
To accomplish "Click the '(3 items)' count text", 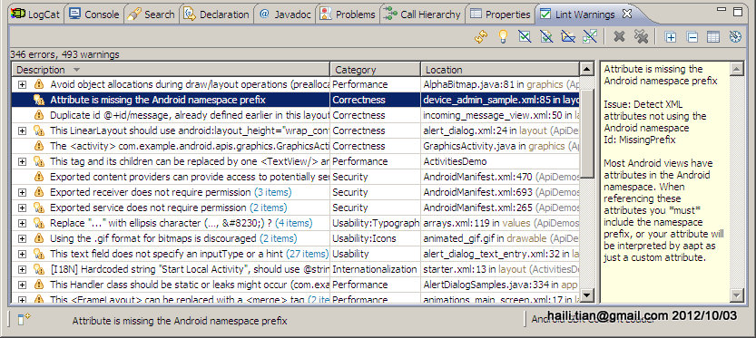I will [x=273, y=192].
